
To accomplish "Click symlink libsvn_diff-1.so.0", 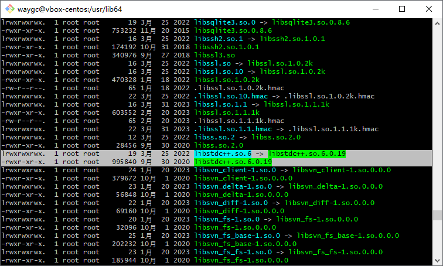I will pos(231,203).
